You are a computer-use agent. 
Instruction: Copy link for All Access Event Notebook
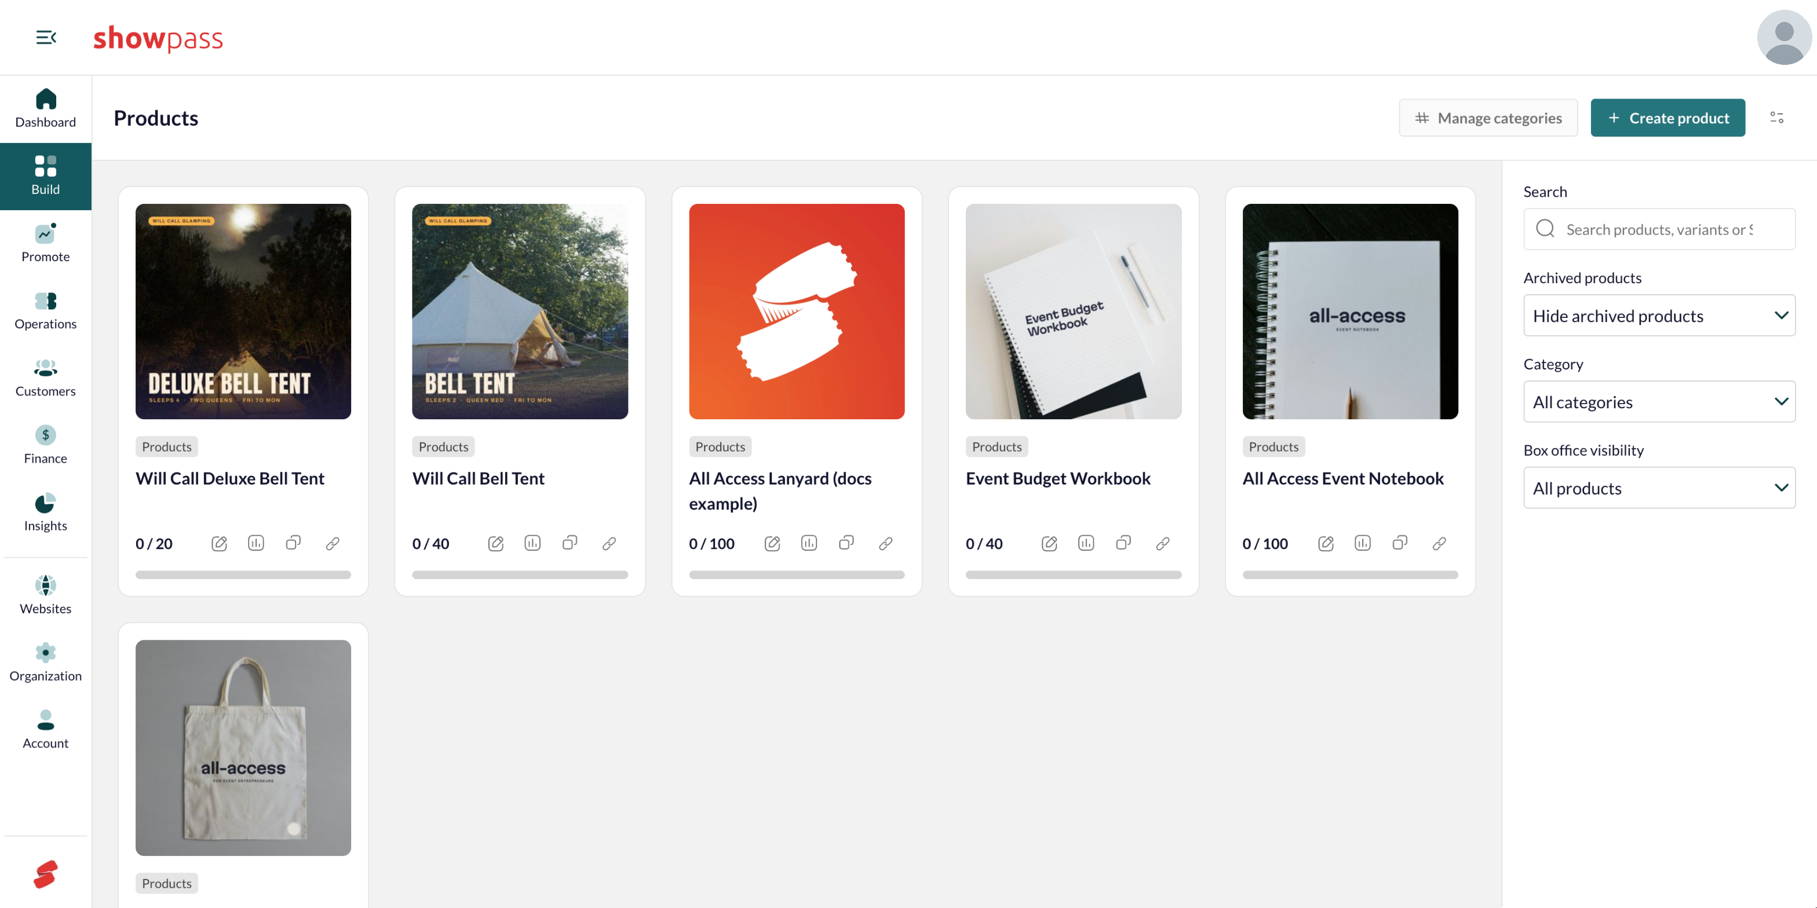point(1440,544)
